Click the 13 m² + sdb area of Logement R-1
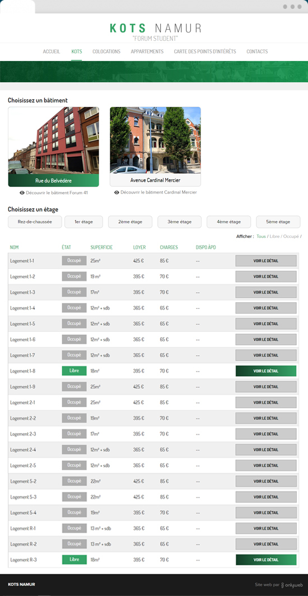The height and width of the screenshot is (596, 308). pyautogui.click(x=101, y=528)
